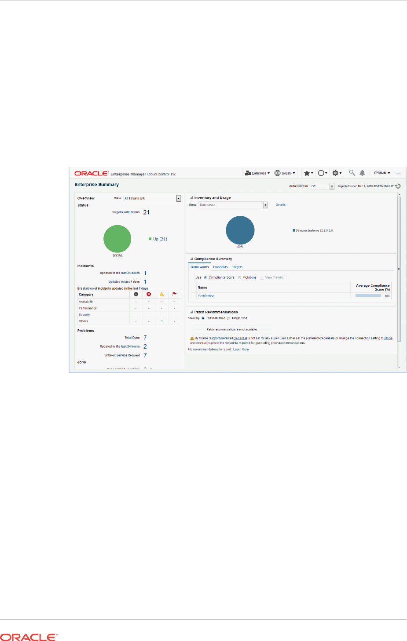Viewport: 407px width, 641px height.
Task: Click the green Up status pie chart
Action: point(117,239)
